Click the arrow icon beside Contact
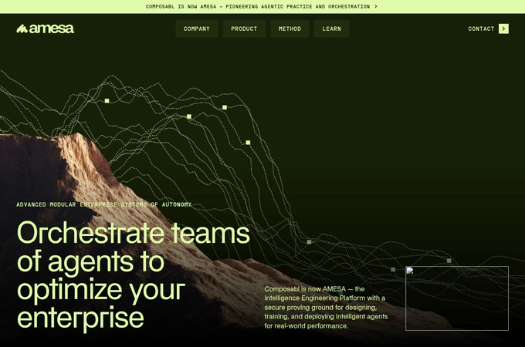525x347 pixels. (503, 29)
